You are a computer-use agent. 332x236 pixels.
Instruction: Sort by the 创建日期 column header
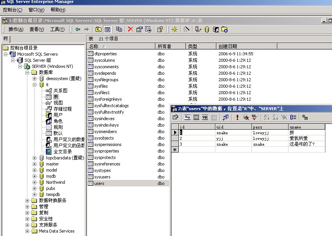click(247, 46)
